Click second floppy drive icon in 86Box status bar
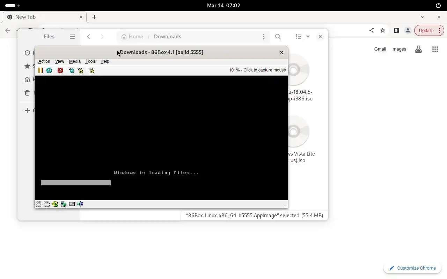 (47, 204)
